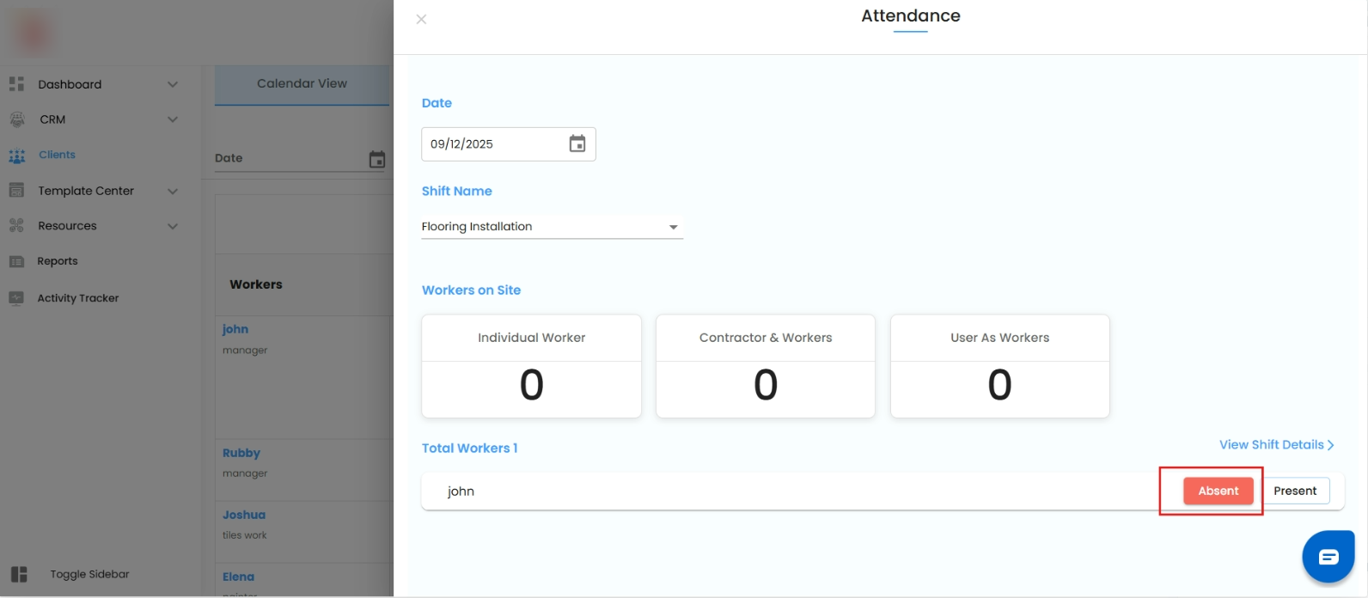This screenshot has height=598, width=1368.
Task: Click the CRM sidebar icon
Action: point(16,119)
